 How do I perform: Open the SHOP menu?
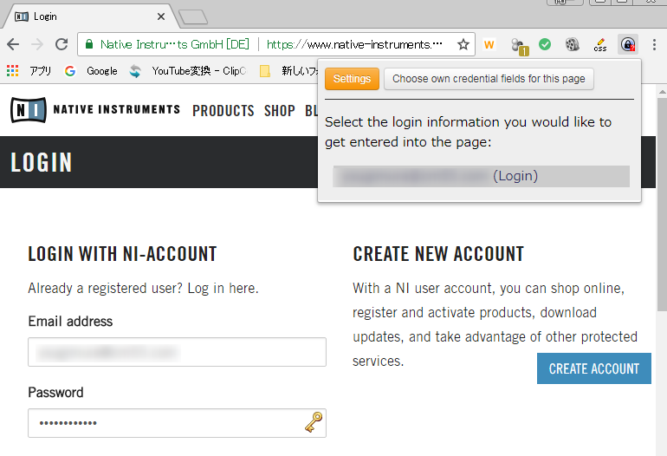(280, 111)
